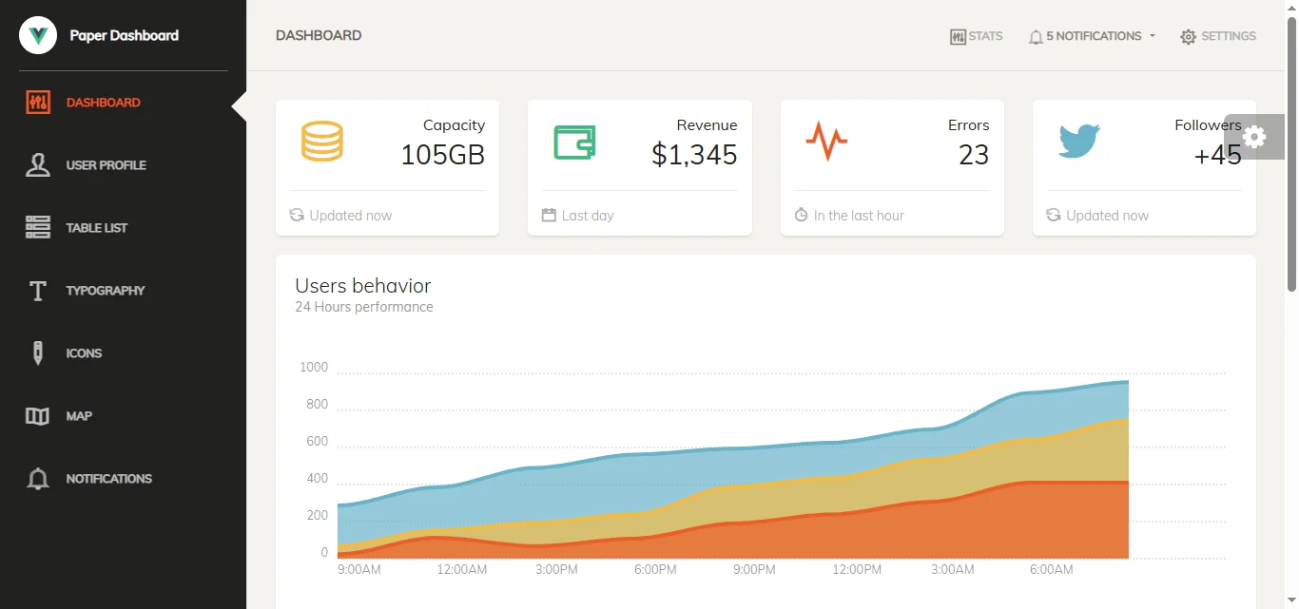Click refresh icon next to Updated now
This screenshot has height=609, width=1299.
pos(296,215)
